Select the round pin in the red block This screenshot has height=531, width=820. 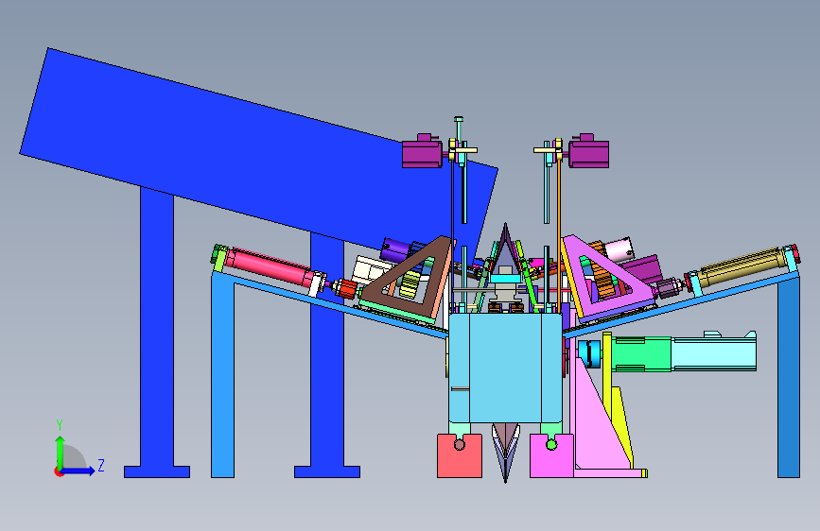(459, 445)
